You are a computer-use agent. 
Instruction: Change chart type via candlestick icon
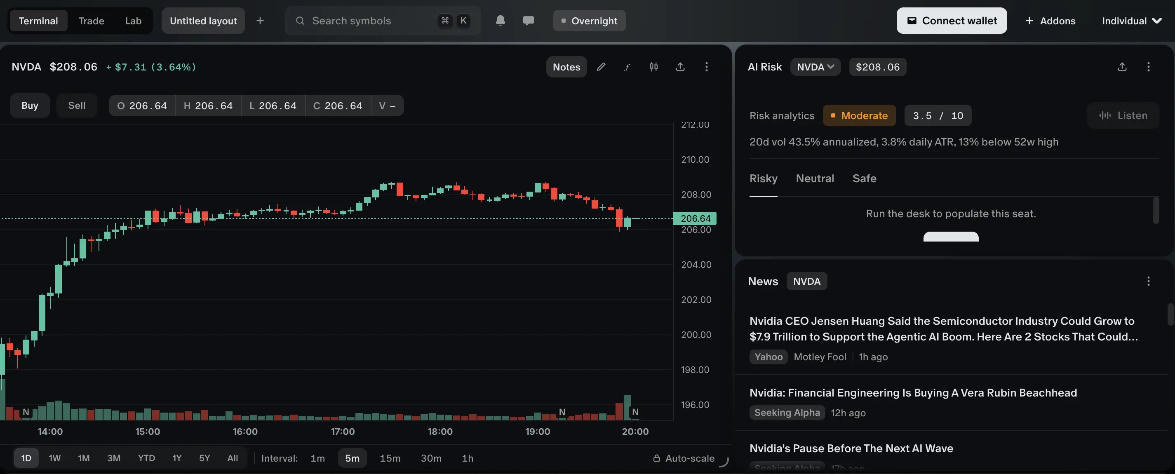pyautogui.click(x=653, y=67)
